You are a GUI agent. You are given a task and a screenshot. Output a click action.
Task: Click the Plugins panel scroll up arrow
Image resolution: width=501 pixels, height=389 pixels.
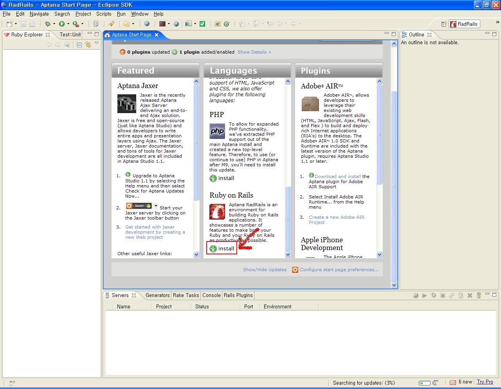[x=379, y=81]
